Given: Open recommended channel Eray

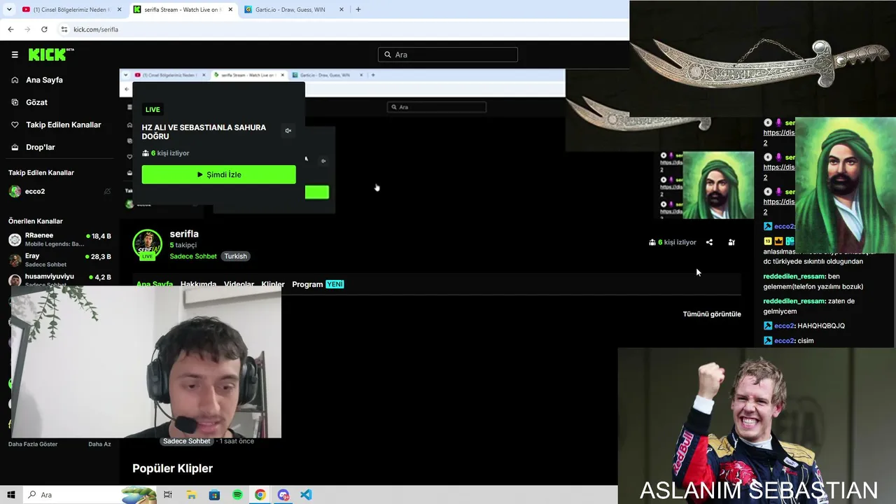Looking at the screenshot, I should pyautogui.click(x=59, y=260).
